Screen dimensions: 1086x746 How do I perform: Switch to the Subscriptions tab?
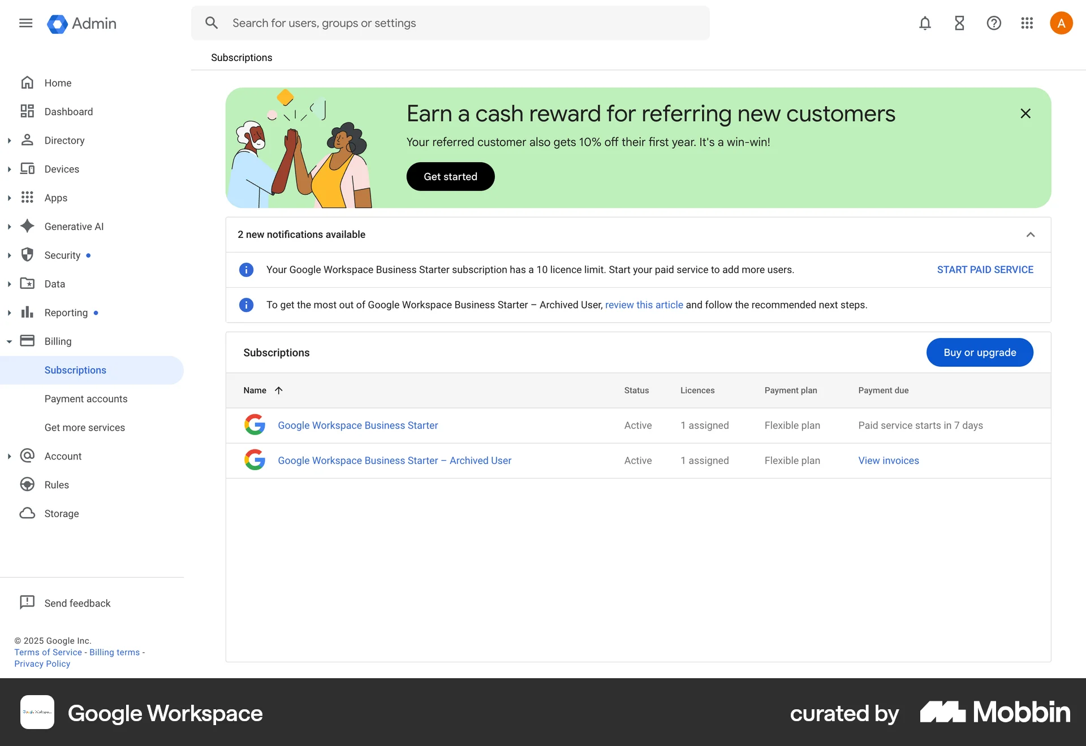[241, 57]
